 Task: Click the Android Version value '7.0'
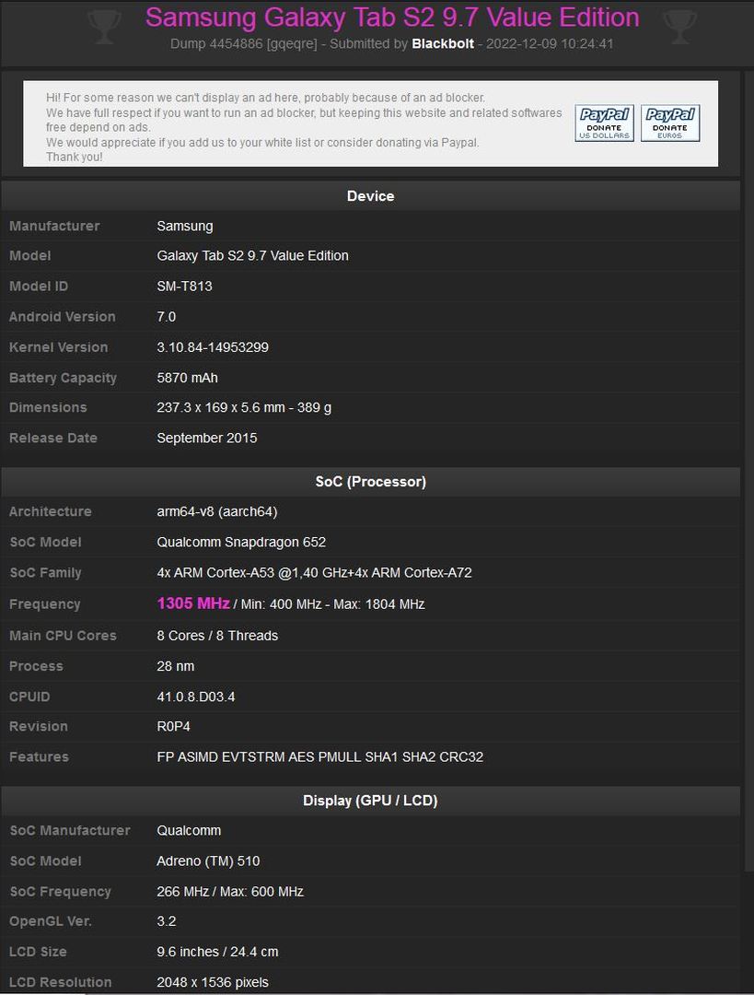pyautogui.click(x=166, y=317)
